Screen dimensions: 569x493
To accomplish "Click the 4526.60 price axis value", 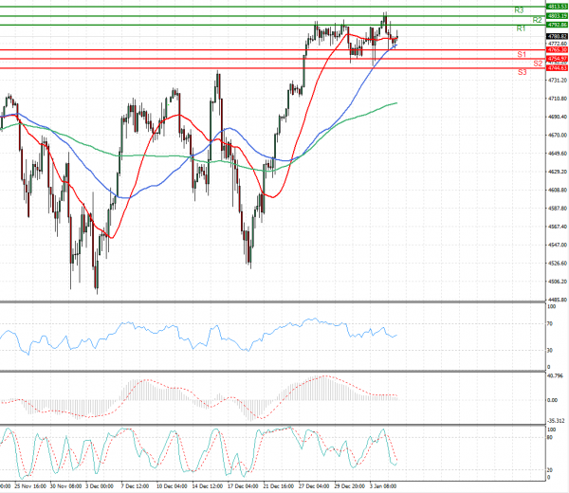I will pyautogui.click(x=558, y=263).
